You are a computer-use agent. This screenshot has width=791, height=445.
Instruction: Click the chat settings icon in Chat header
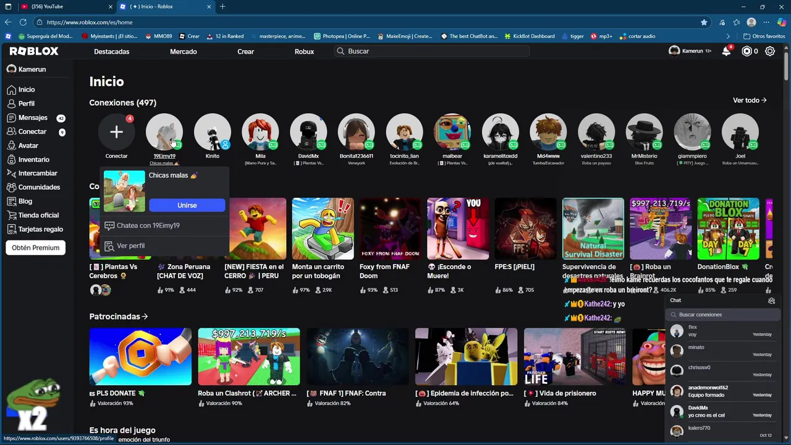[771, 300]
